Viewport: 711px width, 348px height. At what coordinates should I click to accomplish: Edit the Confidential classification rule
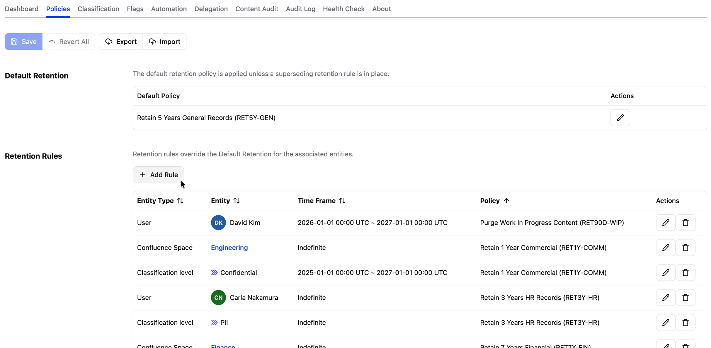pyautogui.click(x=665, y=273)
